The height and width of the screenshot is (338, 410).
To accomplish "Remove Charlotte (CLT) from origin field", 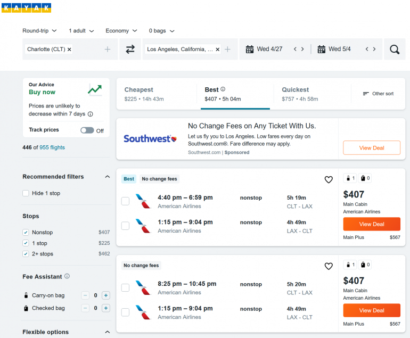I will click(x=69, y=49).
